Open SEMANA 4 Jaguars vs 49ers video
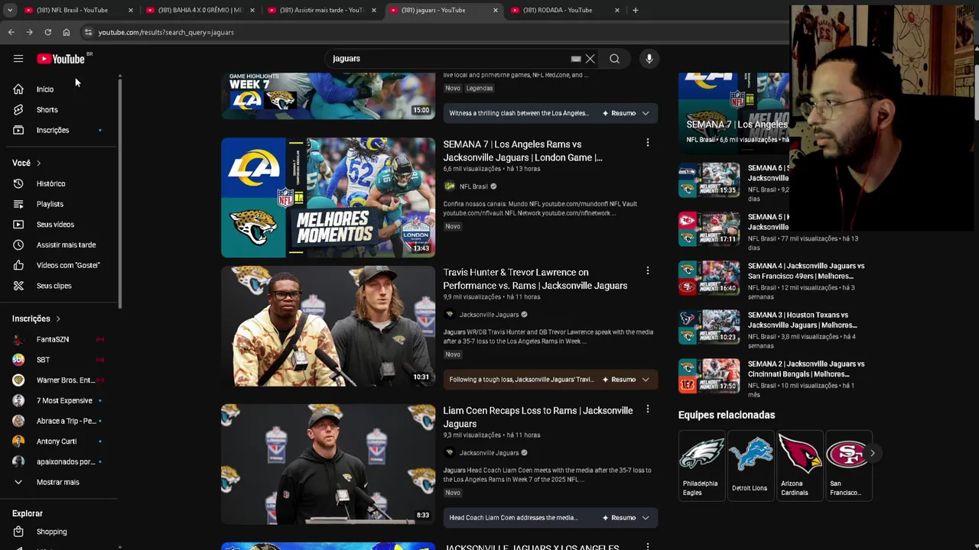This screenshot has height=550, width=979. tap(806, 271)
